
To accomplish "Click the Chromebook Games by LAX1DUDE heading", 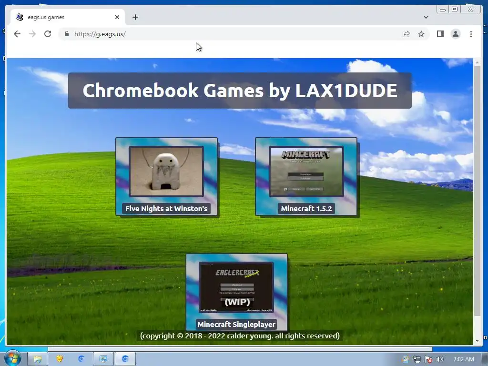I will [240, 91].
